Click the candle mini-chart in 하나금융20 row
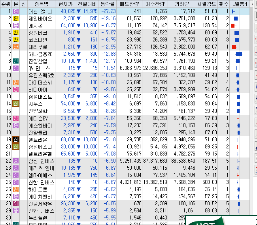The width and height of the screenshot is (257, 225). (x=239, y=54)
